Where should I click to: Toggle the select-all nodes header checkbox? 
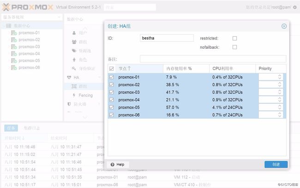pyautogui.click(x=111, y=68)
